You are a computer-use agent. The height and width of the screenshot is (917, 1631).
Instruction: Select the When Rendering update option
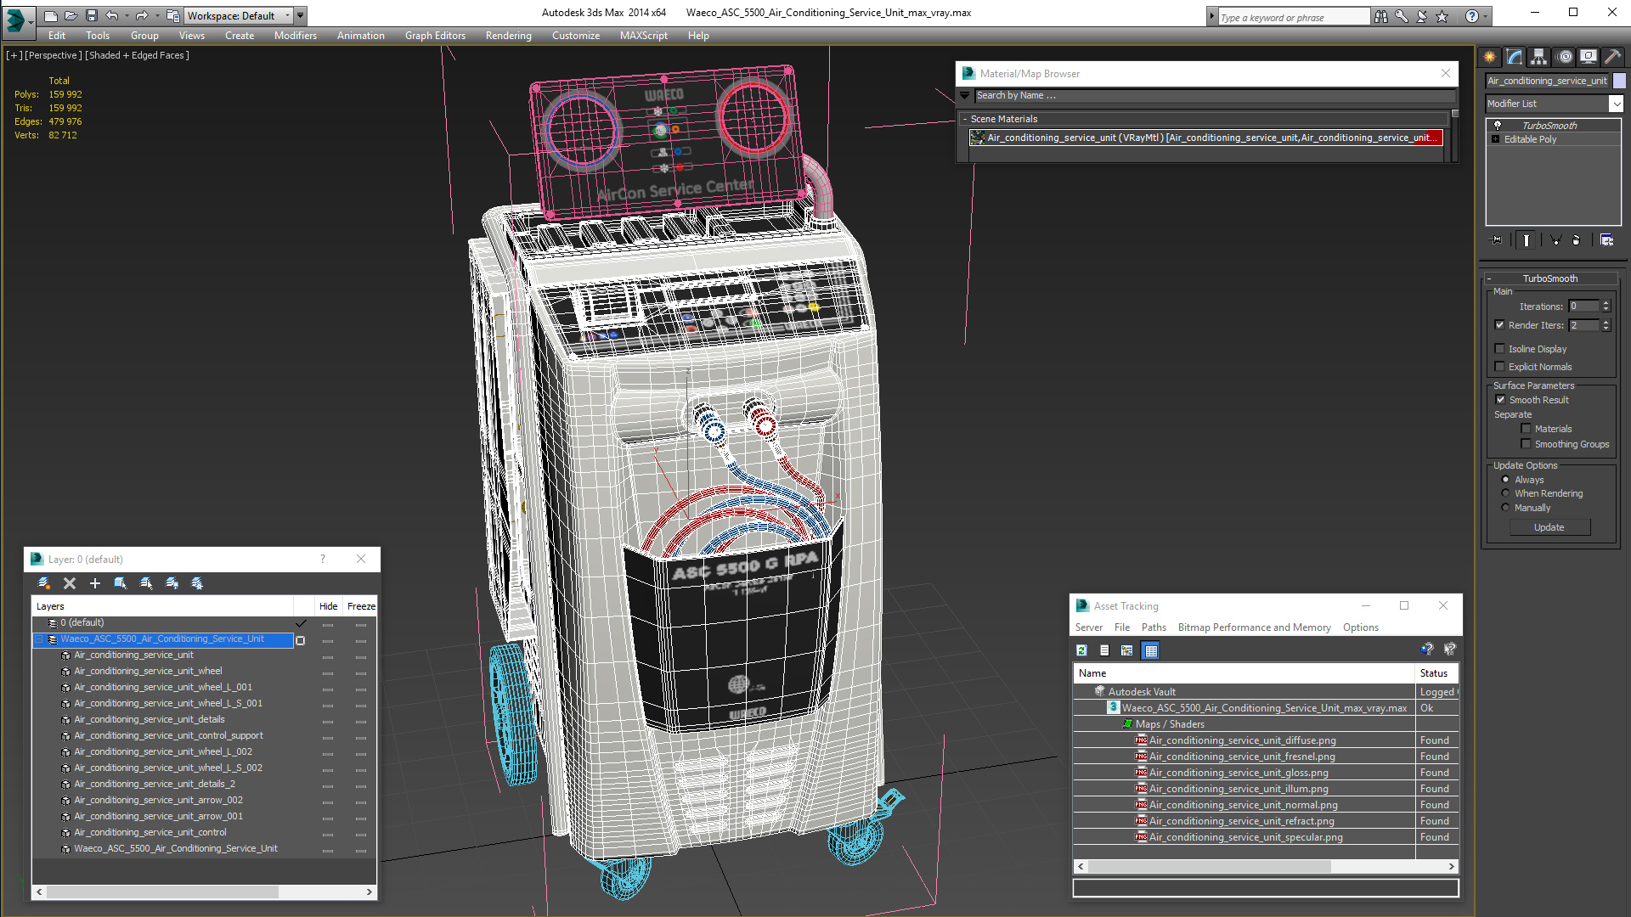tap(1506, 493)
